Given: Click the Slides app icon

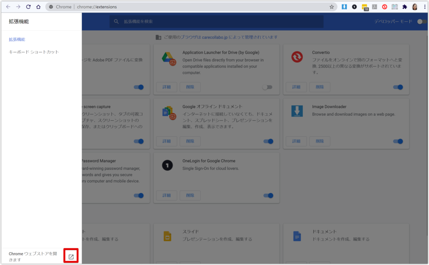Looking at the screenshot, I should pyautogui.click(x=168, y=236).
